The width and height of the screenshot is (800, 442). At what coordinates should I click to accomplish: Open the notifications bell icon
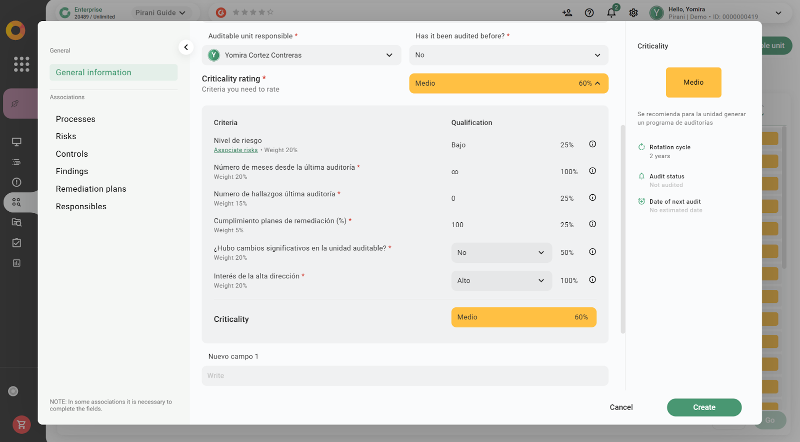tap(611, 13)
